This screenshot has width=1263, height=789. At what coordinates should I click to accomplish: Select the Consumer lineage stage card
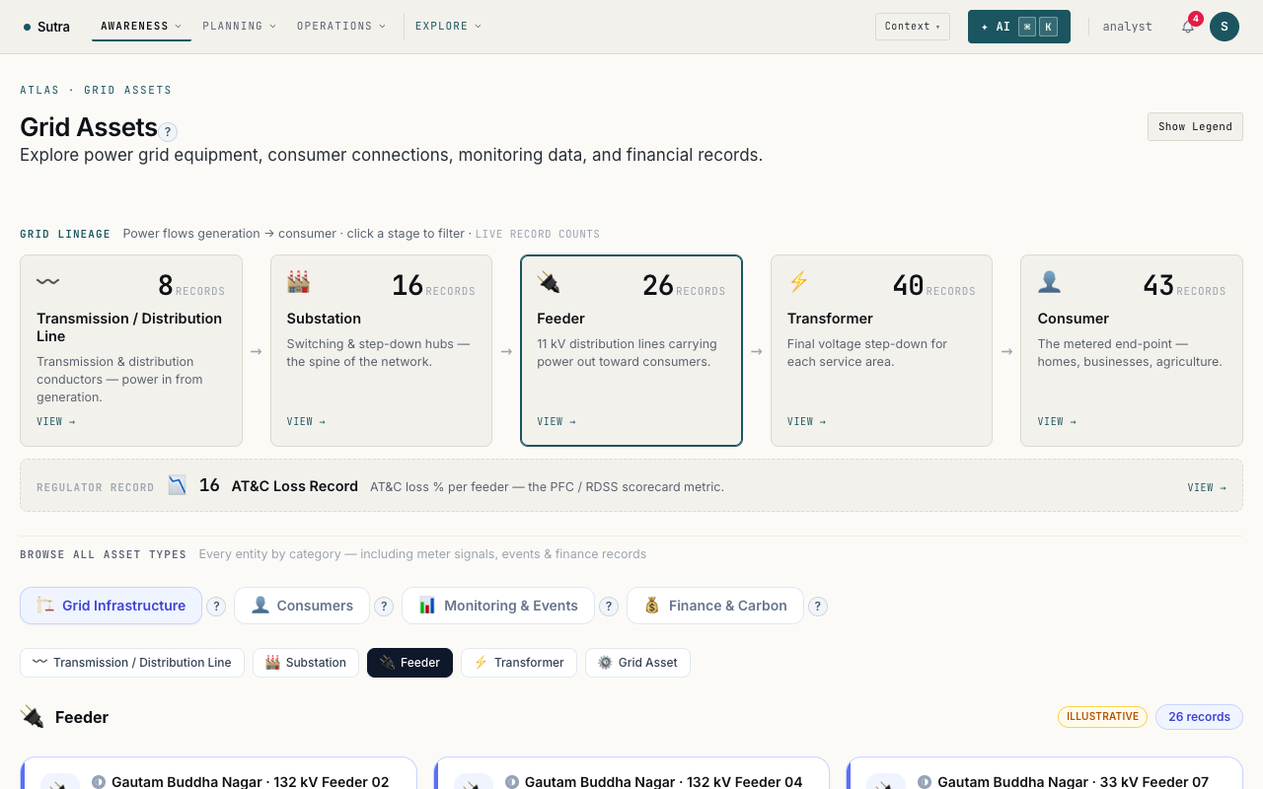pyautogui.click(x=1132, y=351)
